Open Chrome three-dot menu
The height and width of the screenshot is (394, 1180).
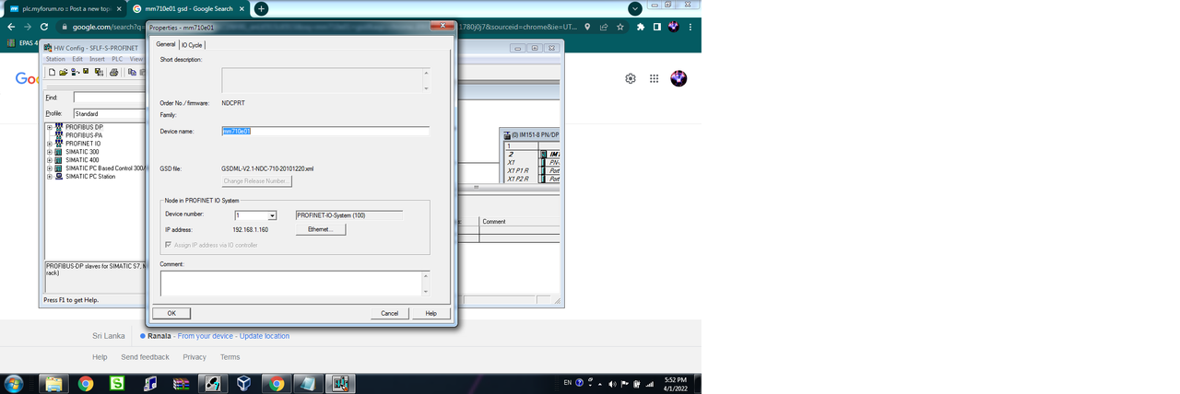click(690, 27)
